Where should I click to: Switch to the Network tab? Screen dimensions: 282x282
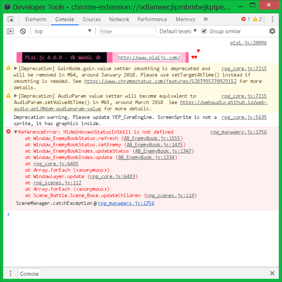click(119, 19)
